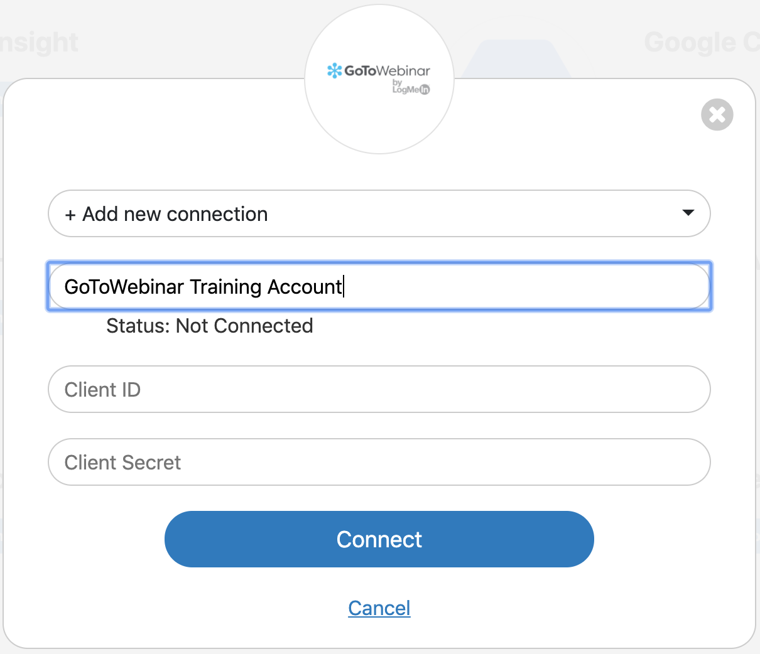Image resolution: width=760 pixels, height=654 pixels.
Task: Click the GoToWebinar wordmark in the logo circle
Action: (x=387, y=71)
